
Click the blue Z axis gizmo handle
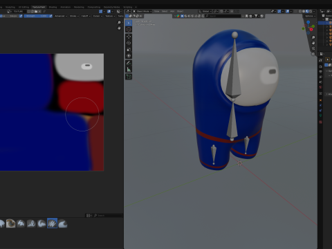click(x=308, y=22)
